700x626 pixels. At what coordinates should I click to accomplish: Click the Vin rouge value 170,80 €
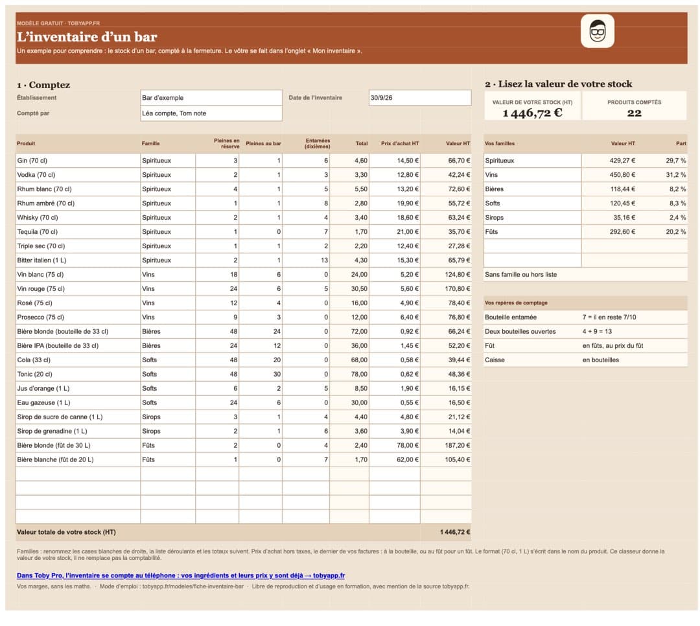pos(446,289)
